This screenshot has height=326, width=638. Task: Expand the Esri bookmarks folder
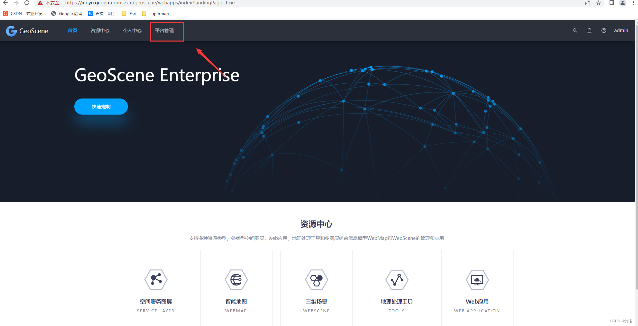129,13
